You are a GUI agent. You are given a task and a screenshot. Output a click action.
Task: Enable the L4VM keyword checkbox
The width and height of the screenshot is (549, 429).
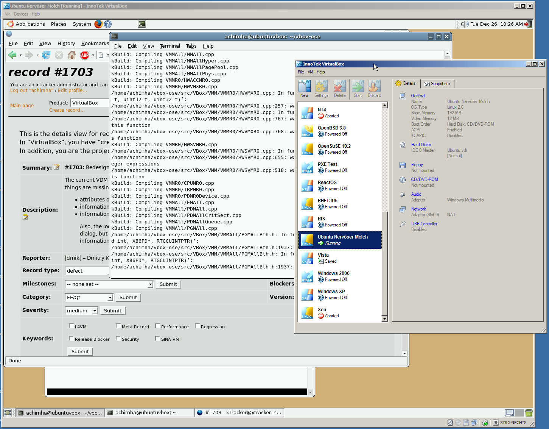click(72, 326)
